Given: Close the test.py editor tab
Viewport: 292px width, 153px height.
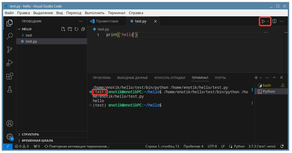Looking at the screenshot, I should [x=155, y=21].
